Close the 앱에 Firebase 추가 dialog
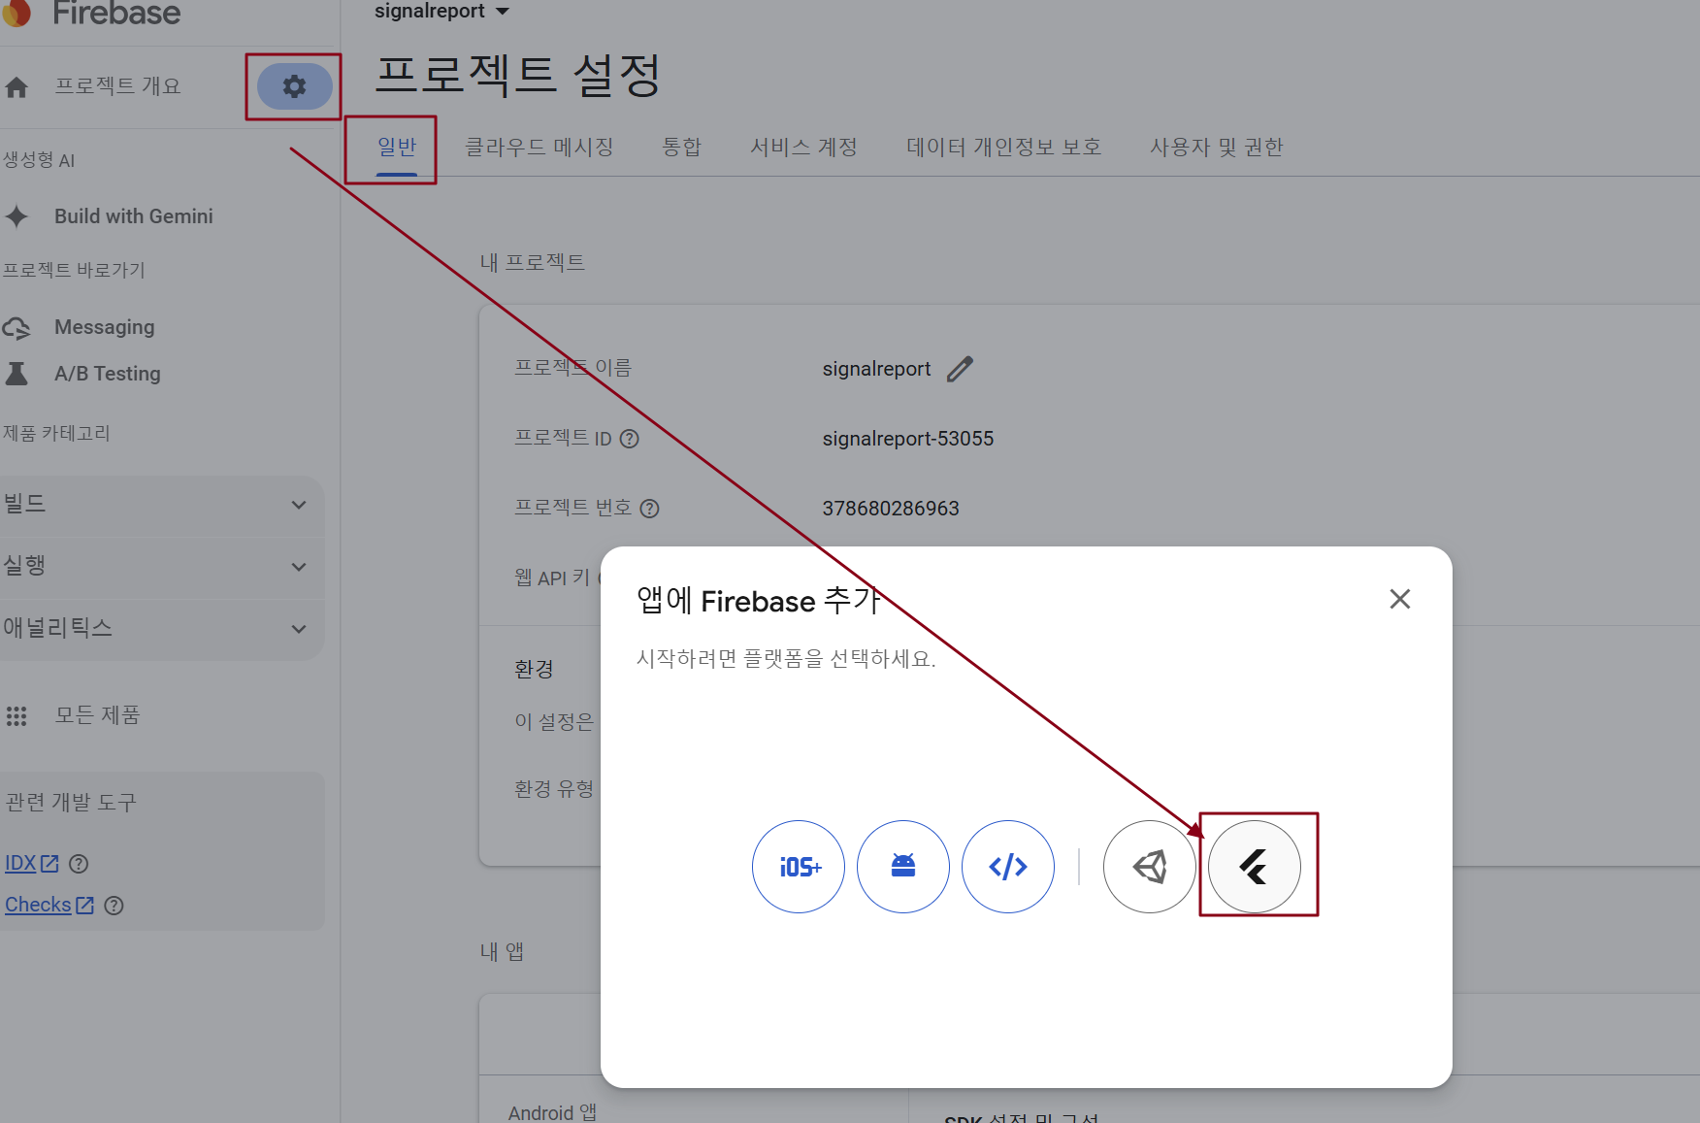The image size is (1700, 1123). click(x=1399, y=599)
